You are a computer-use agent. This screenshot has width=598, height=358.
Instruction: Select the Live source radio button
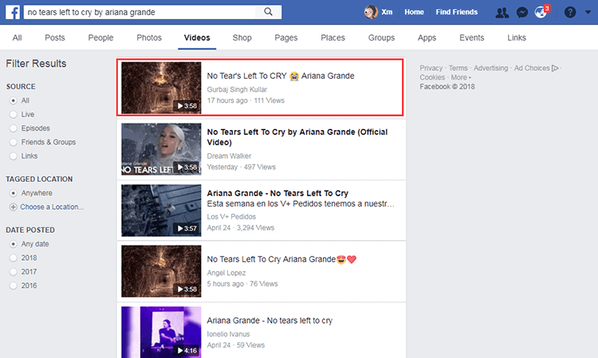click(14, 114)
